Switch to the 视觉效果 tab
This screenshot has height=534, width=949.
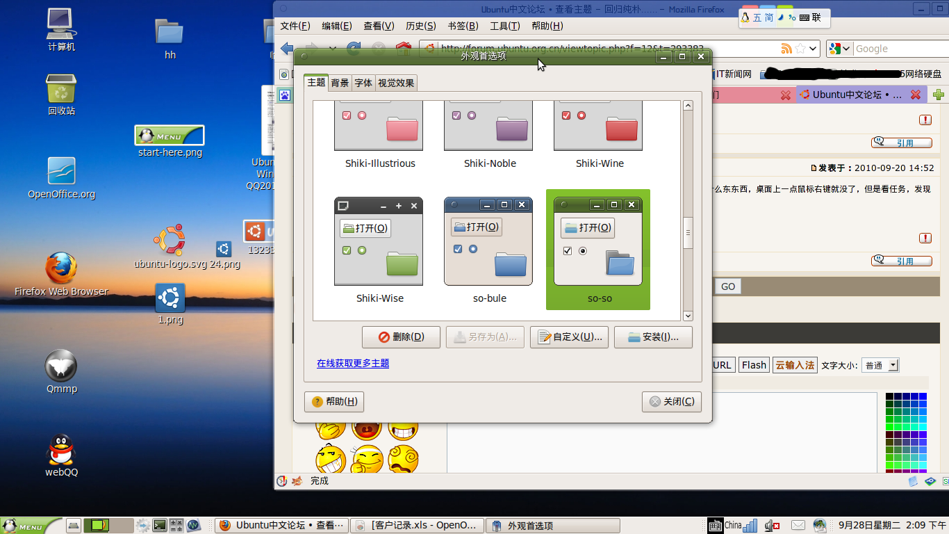pos(396,83)
